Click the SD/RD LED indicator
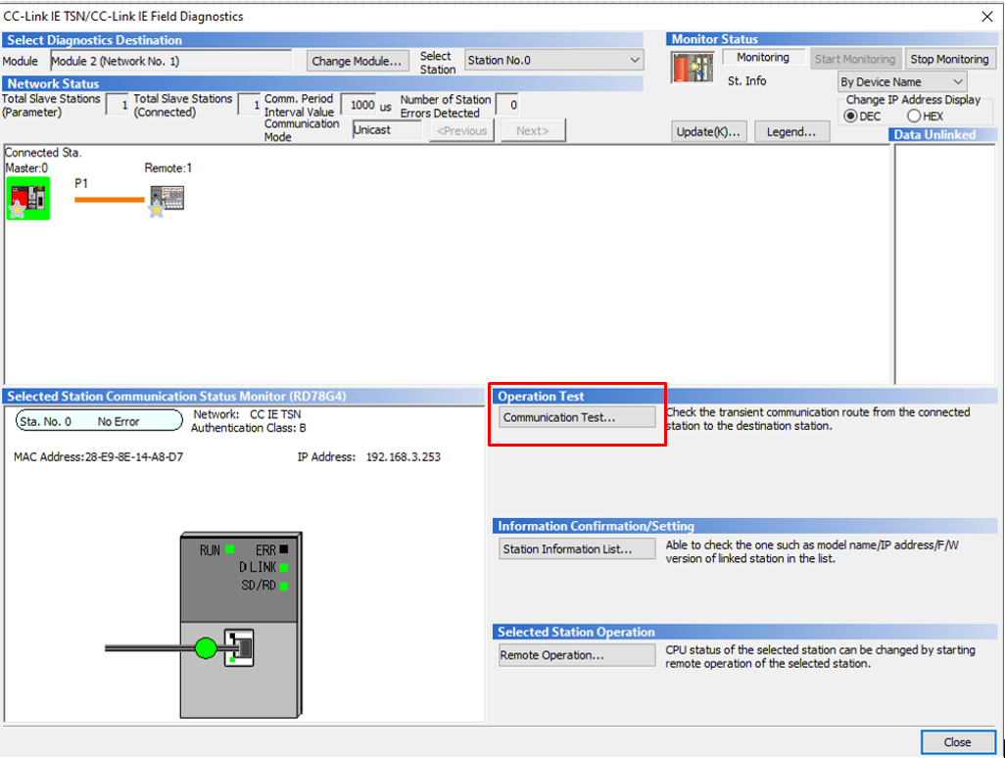Image resolution: width=1005 pixels, height=758 pixels. pyautogui.click(x=284, y=586)
